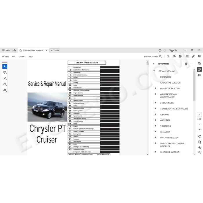Open the comments pane icon
Image resolution: width=203 pixels, height=203 pixels.
point(200,64)
